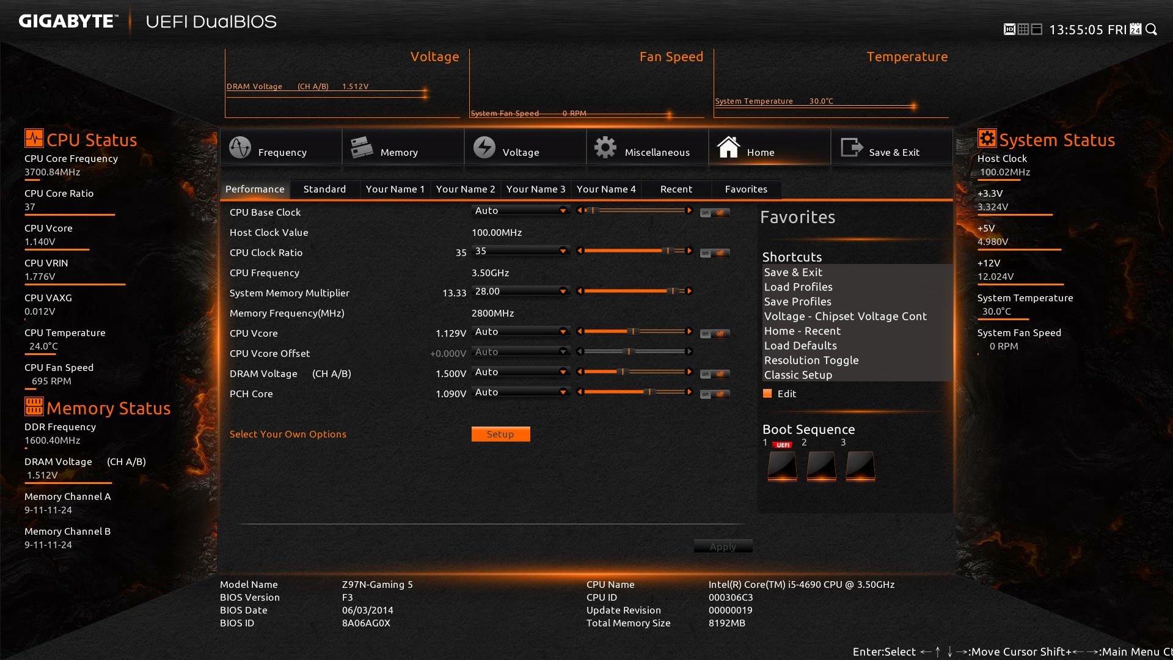1173x660 pixels.
Task: Switch to the Standard tab
Action: pos(325,189)
